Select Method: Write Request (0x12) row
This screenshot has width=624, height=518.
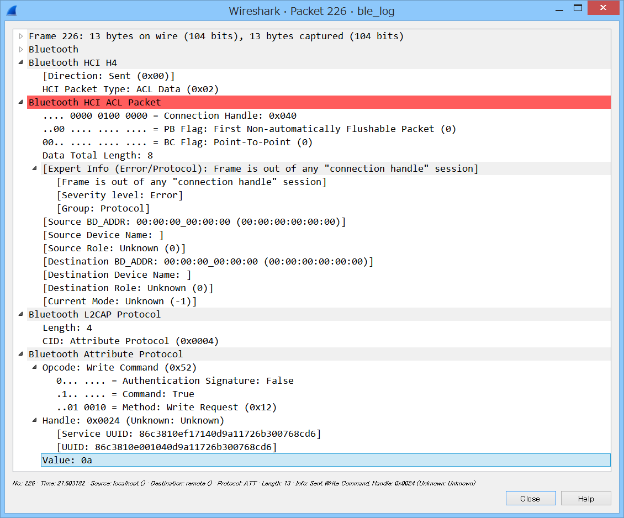point(332,407)
